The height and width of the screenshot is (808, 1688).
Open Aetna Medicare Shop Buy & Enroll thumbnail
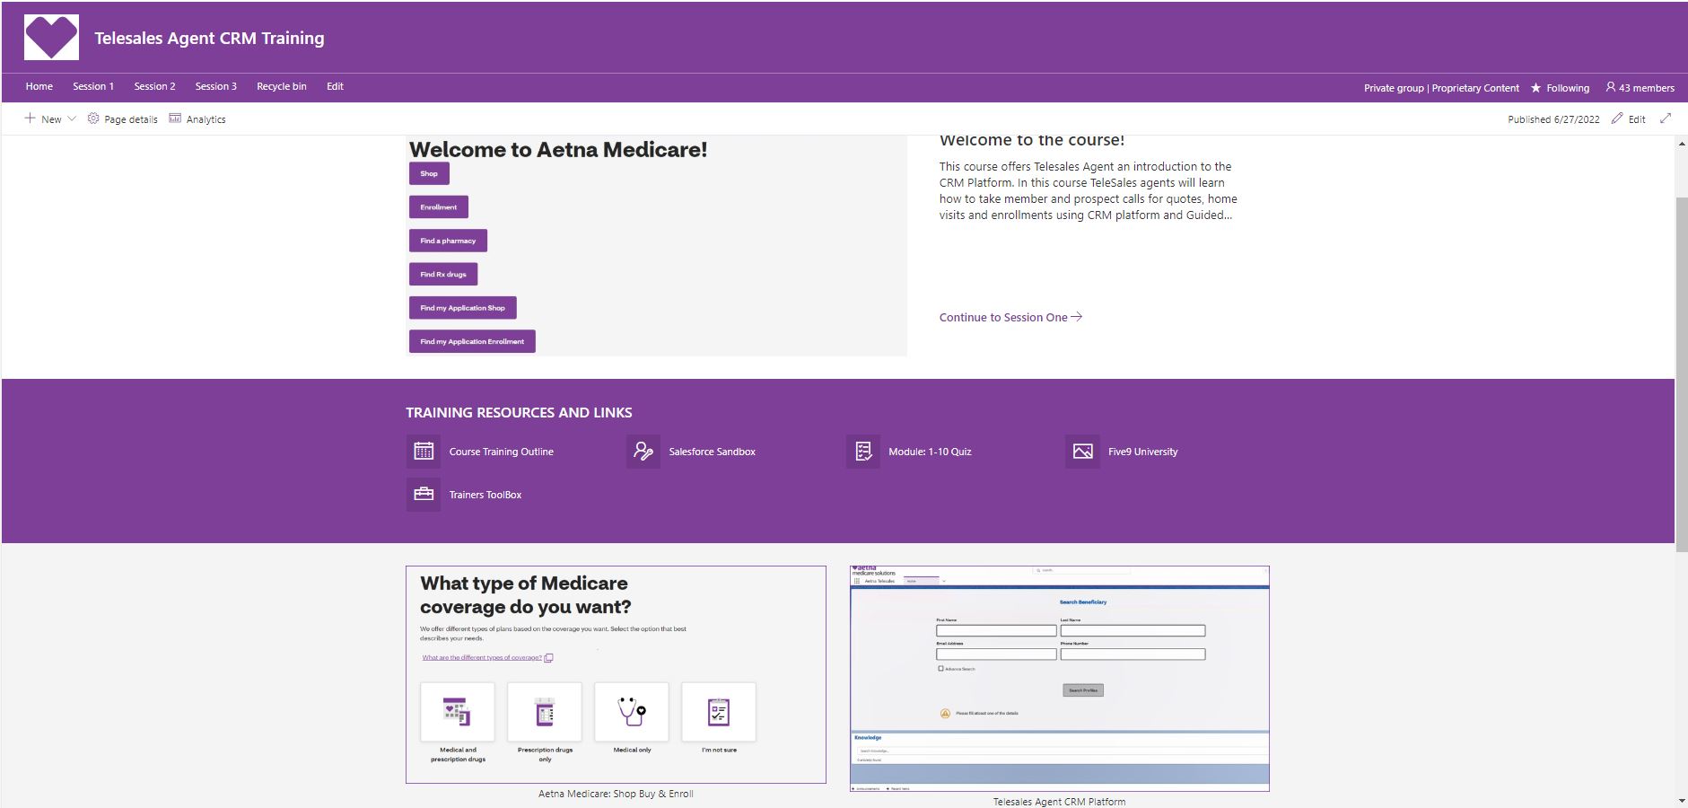616,674
